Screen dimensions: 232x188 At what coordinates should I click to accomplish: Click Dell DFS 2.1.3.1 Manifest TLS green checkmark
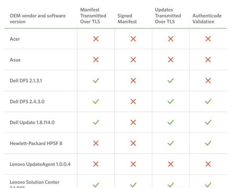pos(96,81)
